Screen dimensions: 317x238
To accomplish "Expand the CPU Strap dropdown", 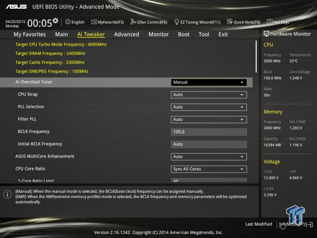I will click(x=209, y=95).
